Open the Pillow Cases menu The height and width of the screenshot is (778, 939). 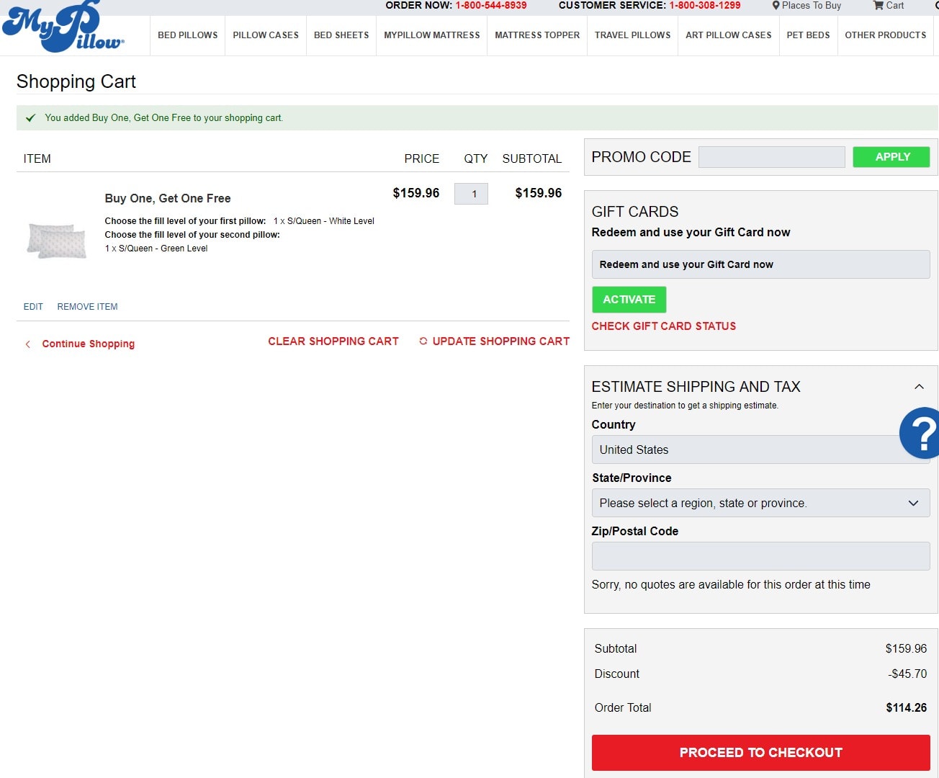(266, 35)
